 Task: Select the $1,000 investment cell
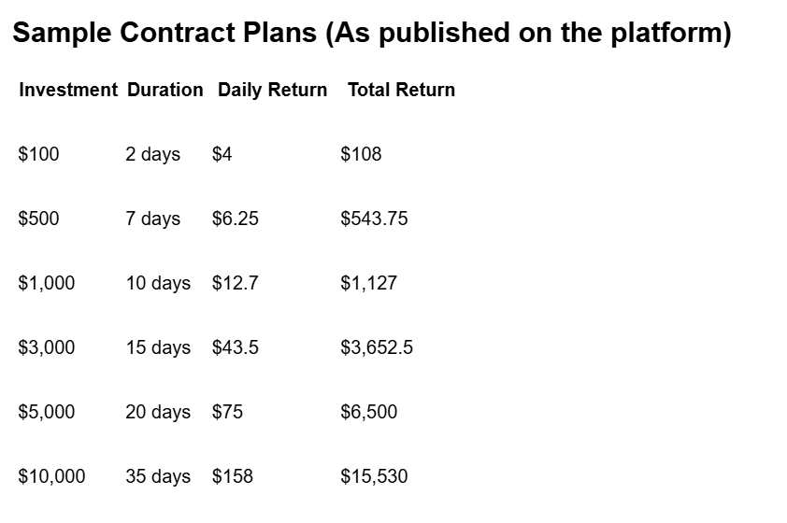coord(47,284)
